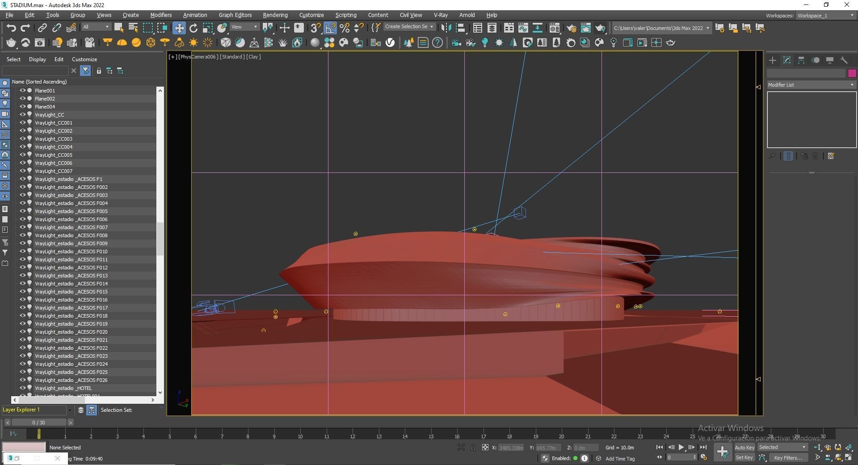Open the viewport [+] general menu
Image resolution: width=858 pixels, height=465 pixels.
172,57
